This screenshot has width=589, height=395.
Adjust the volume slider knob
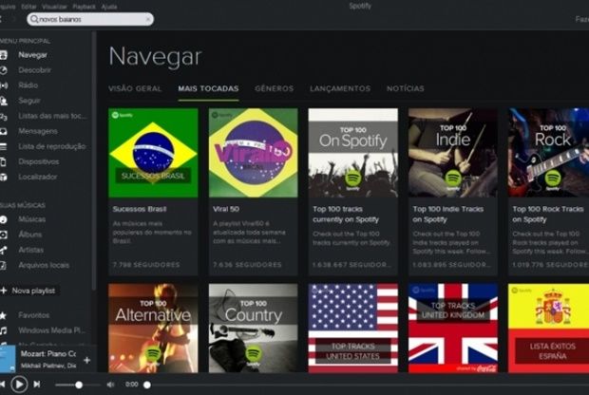coord(79,385)
